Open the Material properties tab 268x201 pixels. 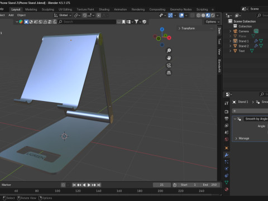(227, 189)
